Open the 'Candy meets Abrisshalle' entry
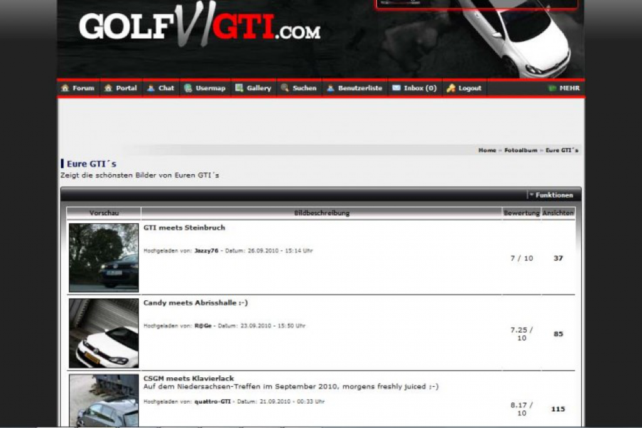Image resolution: width=642 pixels, height=428 pixels. click(x=195, y=303)
